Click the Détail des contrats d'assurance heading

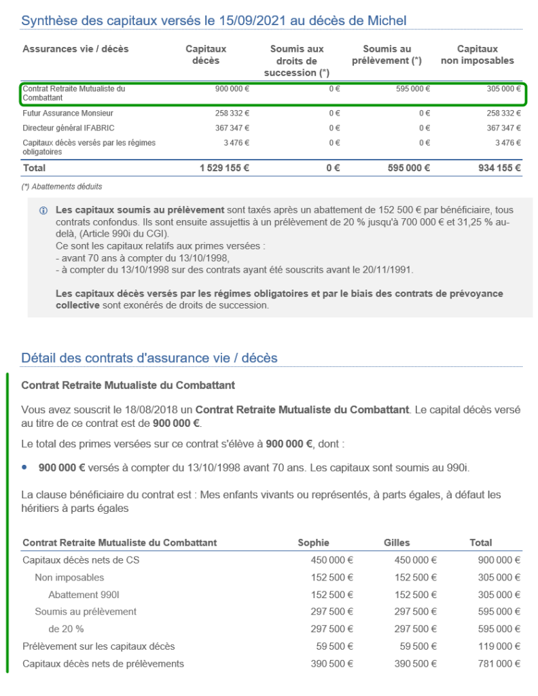pyautogui.click(x=149, y=358)
